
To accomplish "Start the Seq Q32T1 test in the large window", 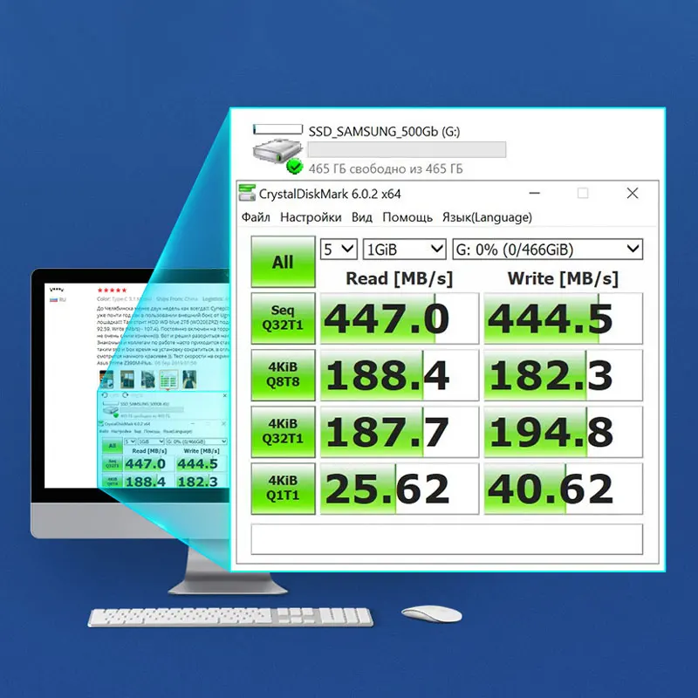I will tap(283, 318).
